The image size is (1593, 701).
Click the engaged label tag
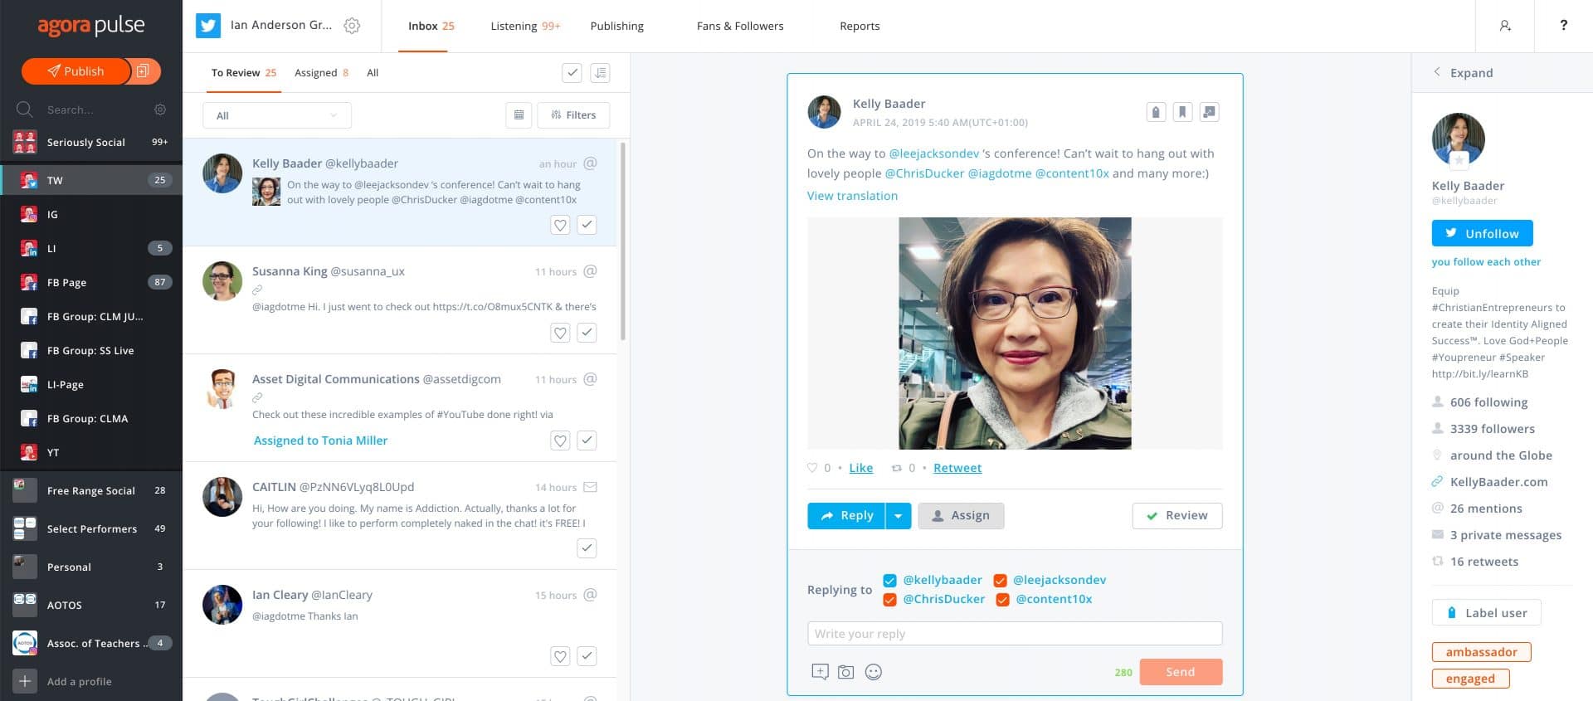pos(1470,679)
